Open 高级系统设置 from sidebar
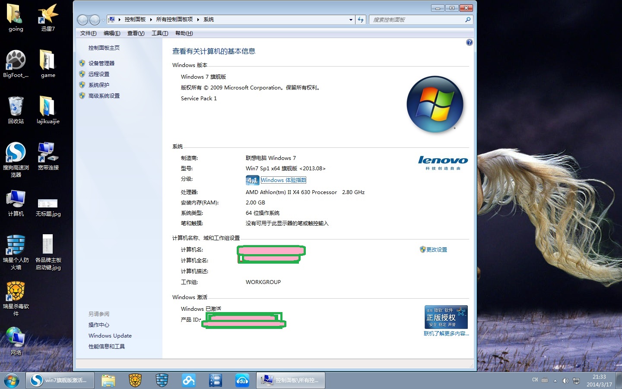622x389 pixels. pyautogui.click(x=104, y=96)
